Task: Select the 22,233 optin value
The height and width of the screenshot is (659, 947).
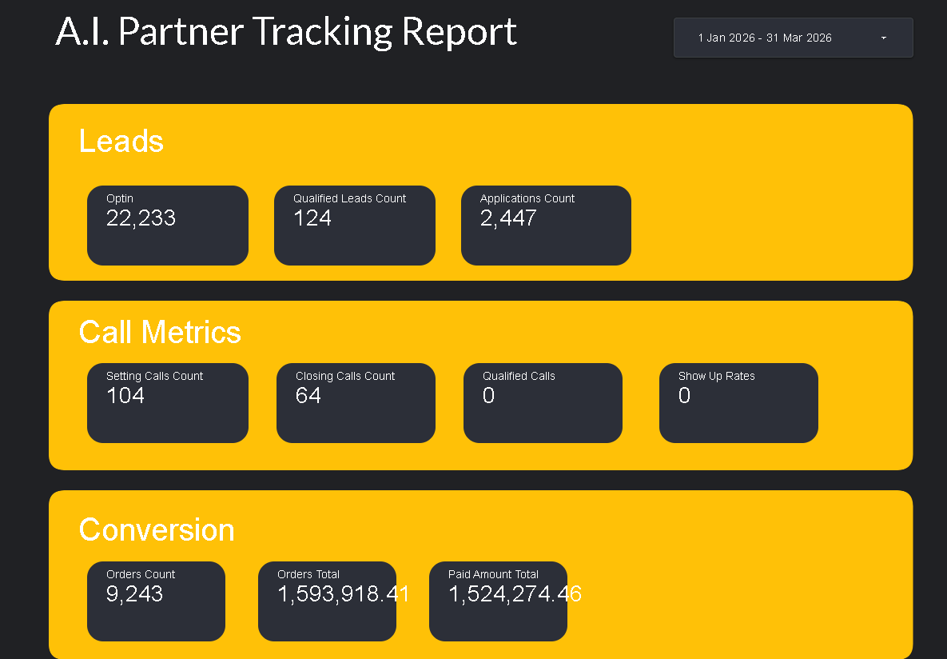Action: 141,218
